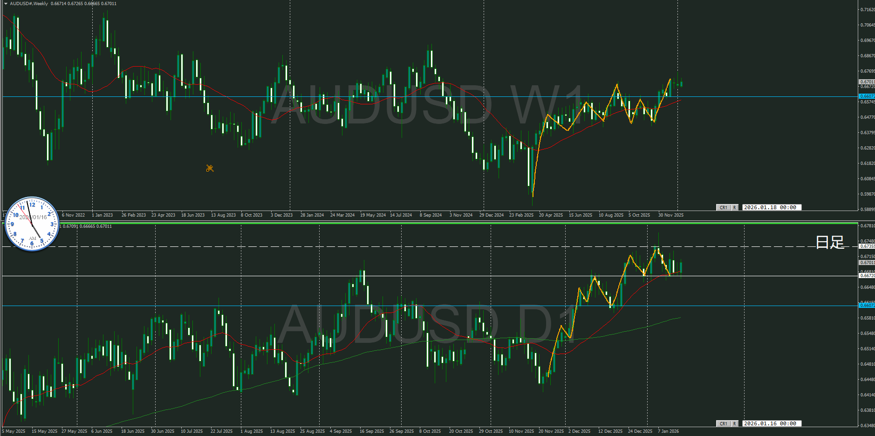Select the 日足 text label

[x=830, y=242]
